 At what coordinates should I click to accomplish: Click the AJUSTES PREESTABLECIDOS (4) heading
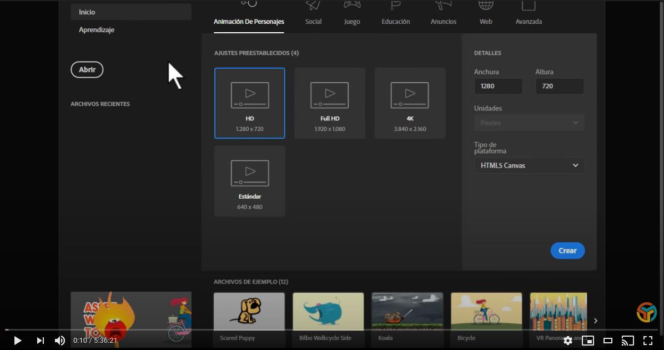[x=256, y=53]
